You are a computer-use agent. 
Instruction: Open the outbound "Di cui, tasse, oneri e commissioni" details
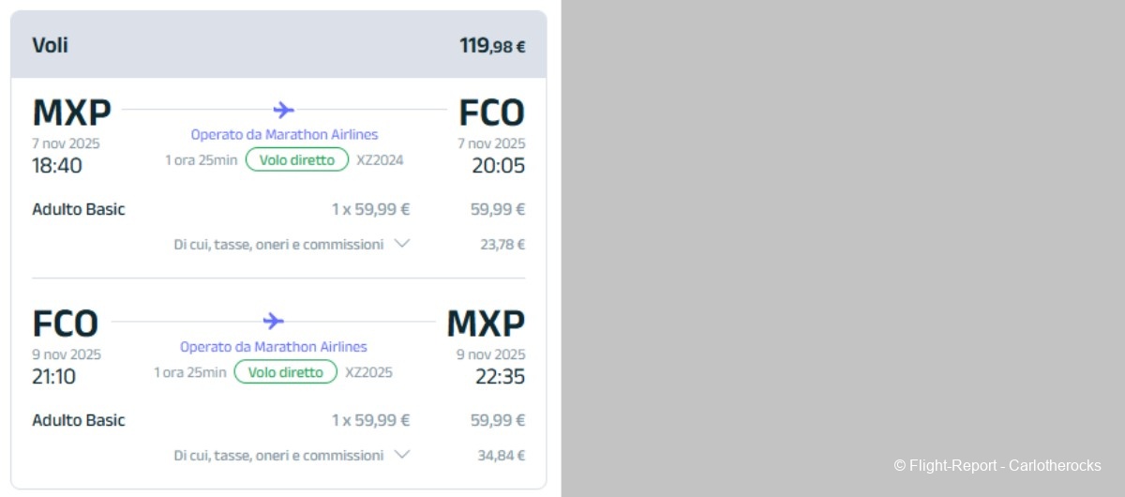(278, 244)
